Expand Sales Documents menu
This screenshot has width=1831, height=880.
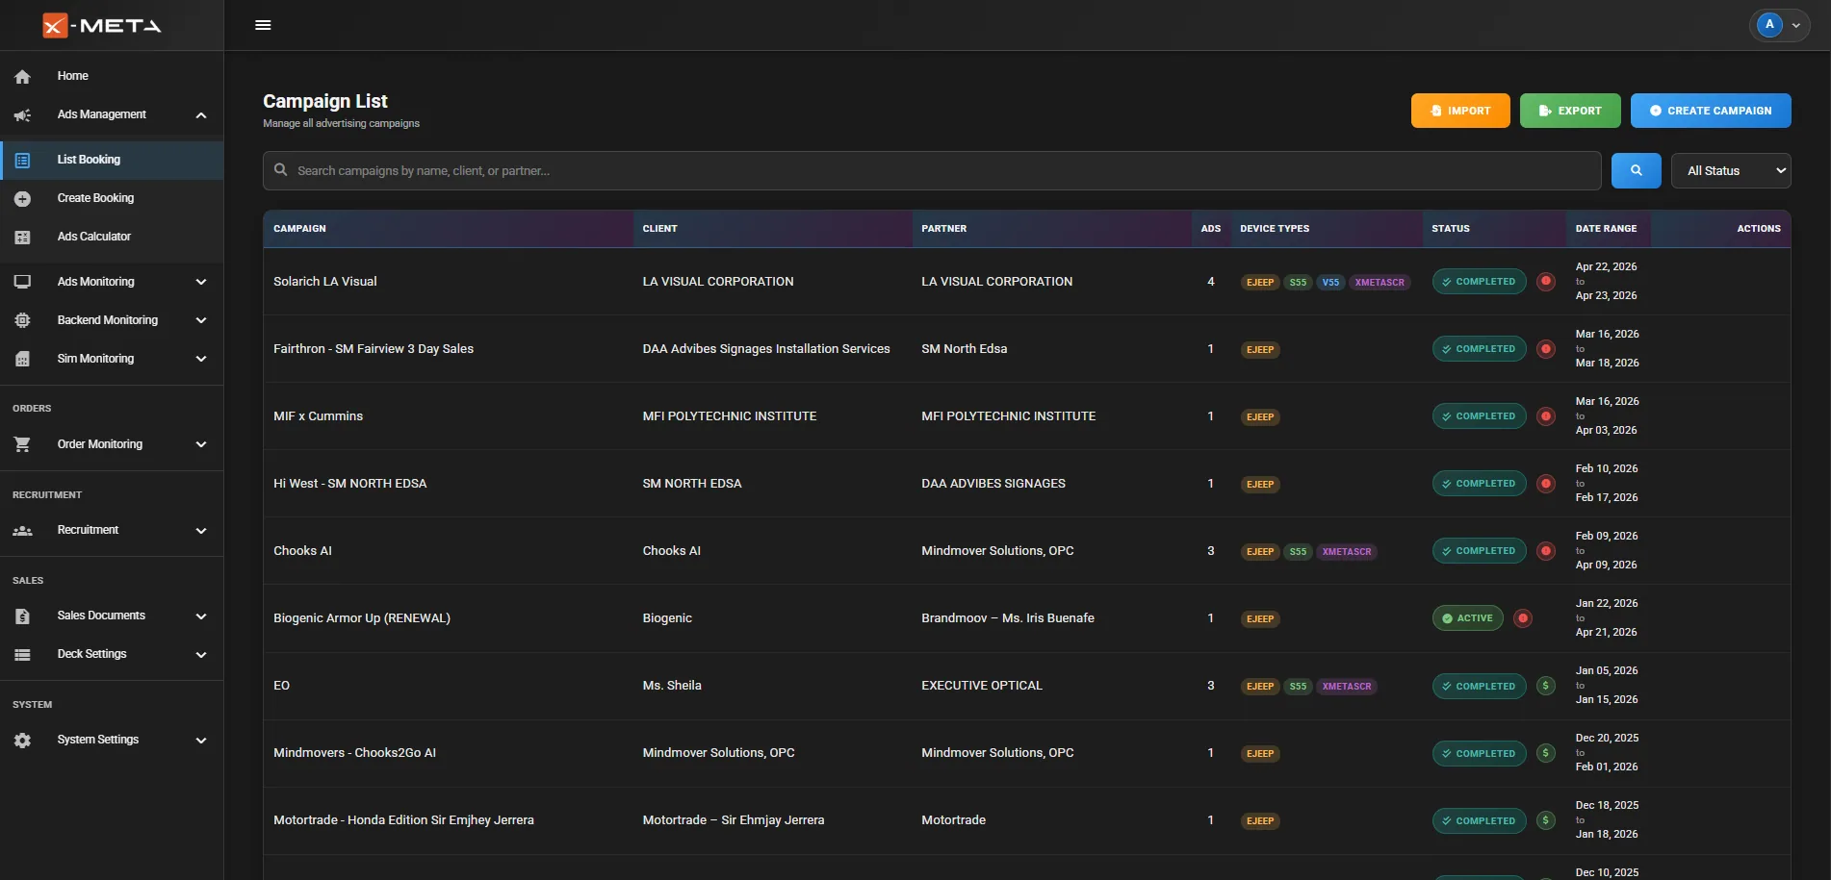click(112, 616)
